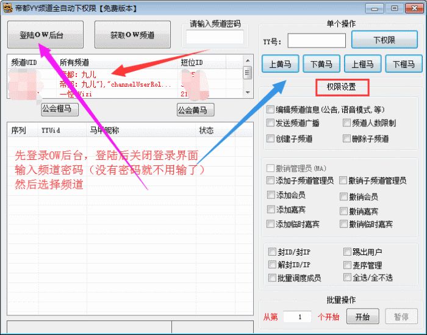
Task: Click the YYUid column header
Action: pyautogui.click(x=63, y=131)
